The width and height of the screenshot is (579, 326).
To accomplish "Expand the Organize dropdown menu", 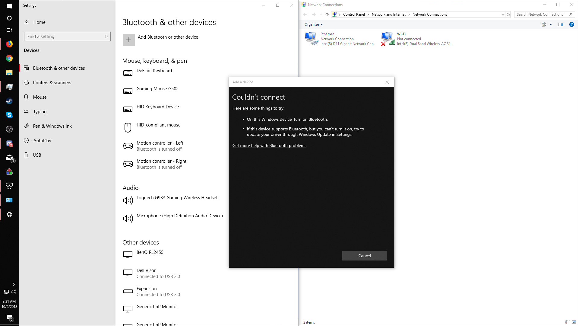I will [314, 24].
